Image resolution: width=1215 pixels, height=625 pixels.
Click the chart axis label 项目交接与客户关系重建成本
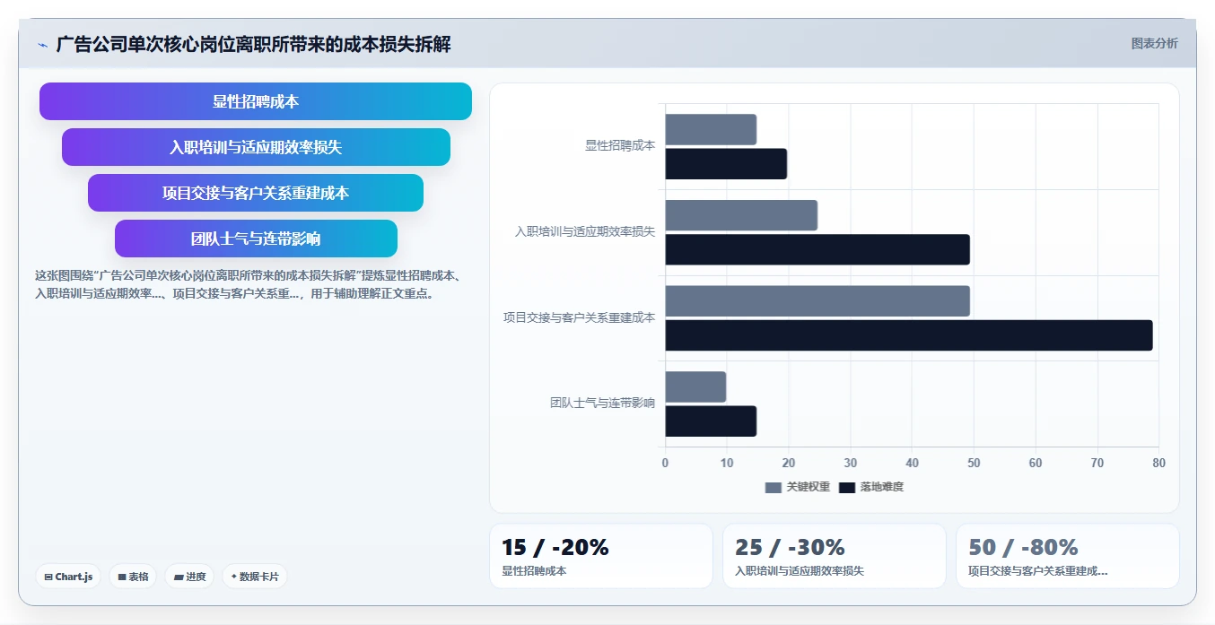point(579,317)
